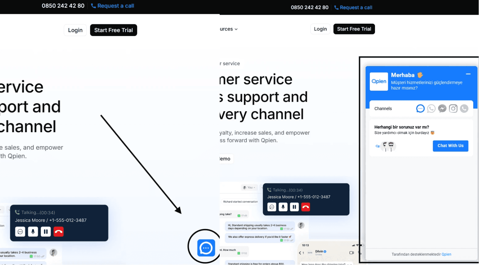Open the You dropdown in conversation mockup
This screenshot has width=479, height=265.
pyautogui.click(x=249, y=188)
